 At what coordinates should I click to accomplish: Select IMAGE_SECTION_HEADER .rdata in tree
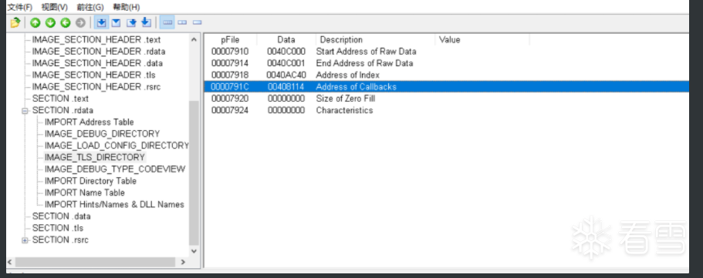(99, 52)
